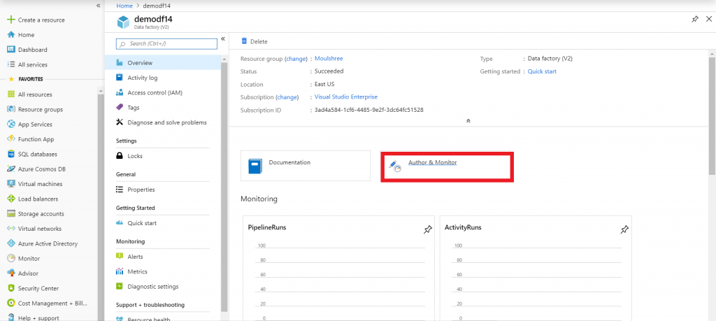Collapse the essentials section chevron
Viewport: 716px width, 321px height.
[468, 121]
